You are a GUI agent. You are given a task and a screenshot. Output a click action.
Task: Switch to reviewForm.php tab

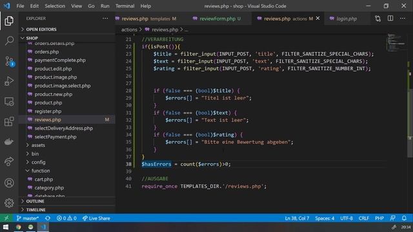coord(220,19)
